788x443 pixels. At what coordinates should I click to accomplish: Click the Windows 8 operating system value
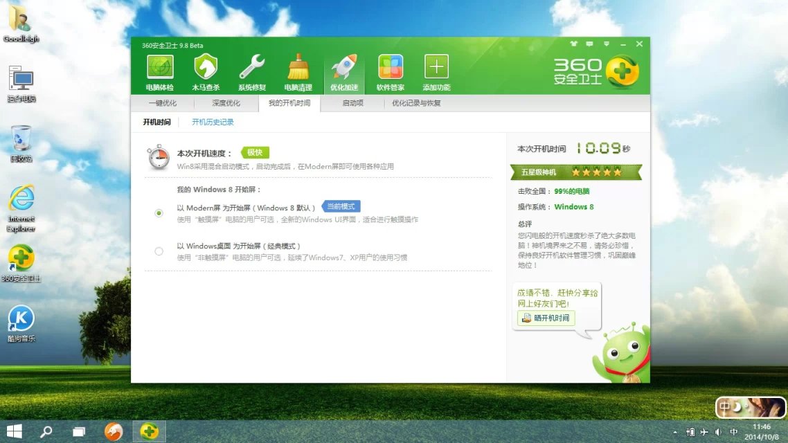[x=574, y=207]
